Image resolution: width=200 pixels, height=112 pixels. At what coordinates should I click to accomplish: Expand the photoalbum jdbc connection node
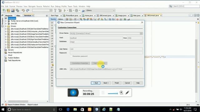[6, 42]
